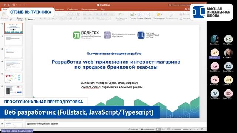Viewport: 237px width, 133px height.
Task: Click Создать слайд to add a slide
Action: click(x=20, y=19)
